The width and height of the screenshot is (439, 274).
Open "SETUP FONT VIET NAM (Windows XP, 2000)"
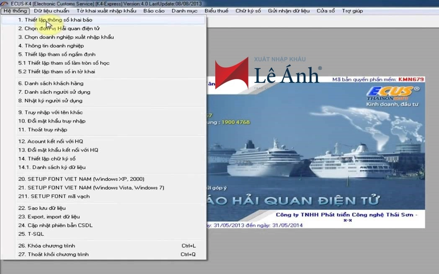tap(75, 179)
